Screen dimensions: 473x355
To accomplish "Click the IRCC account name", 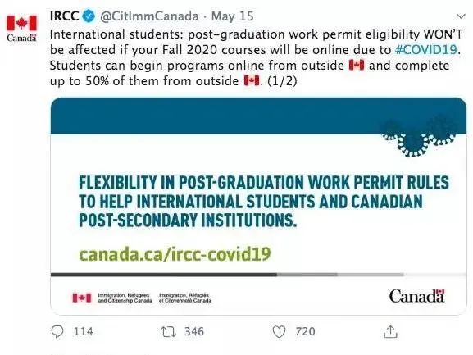I will point(65,16).
